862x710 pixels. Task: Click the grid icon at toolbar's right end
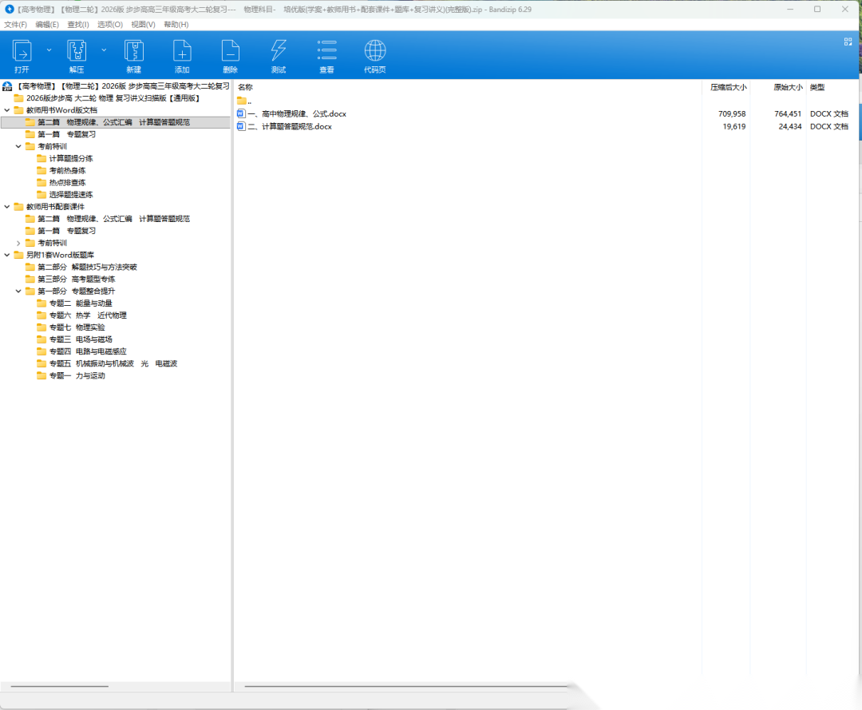(848, 42)
